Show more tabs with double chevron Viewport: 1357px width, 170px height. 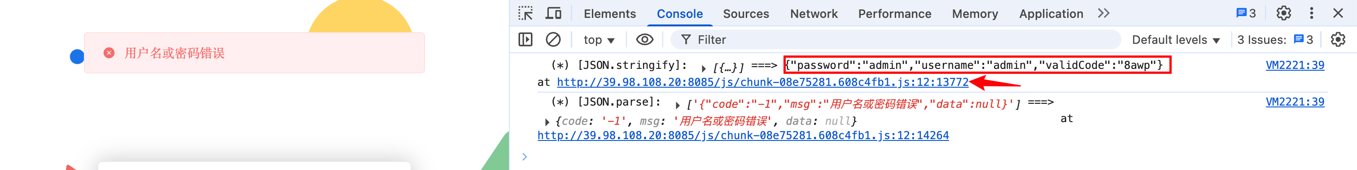click(x=1103, y=13)
